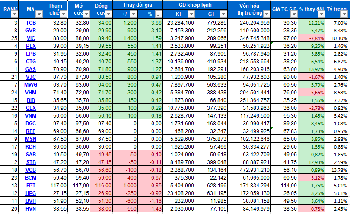
Task: Open the Mã column filter dropdown
Action: pyautogui.click(x=39, y=15)
